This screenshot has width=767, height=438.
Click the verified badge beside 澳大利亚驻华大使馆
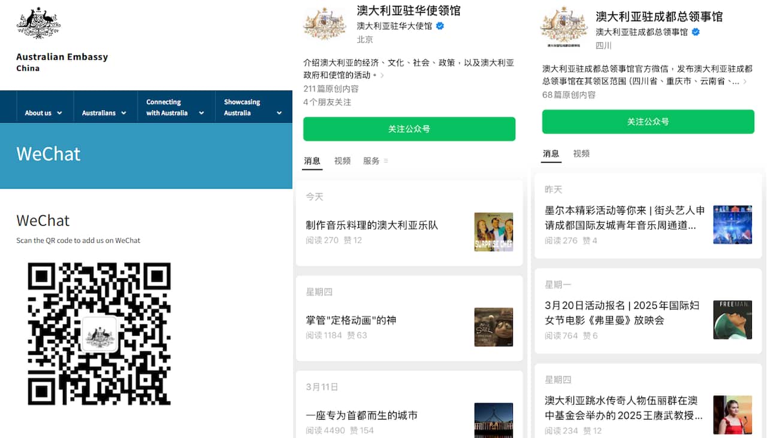[x=439, y=26]
